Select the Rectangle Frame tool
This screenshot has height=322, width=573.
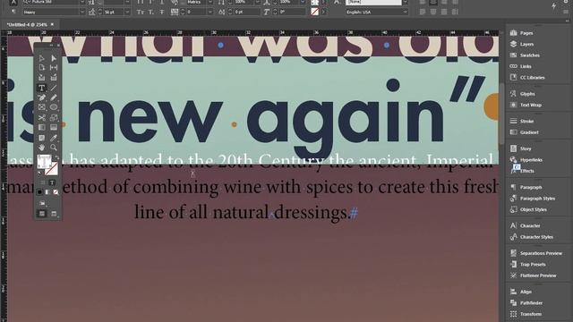pyautogui.click(x=42, y=107)
